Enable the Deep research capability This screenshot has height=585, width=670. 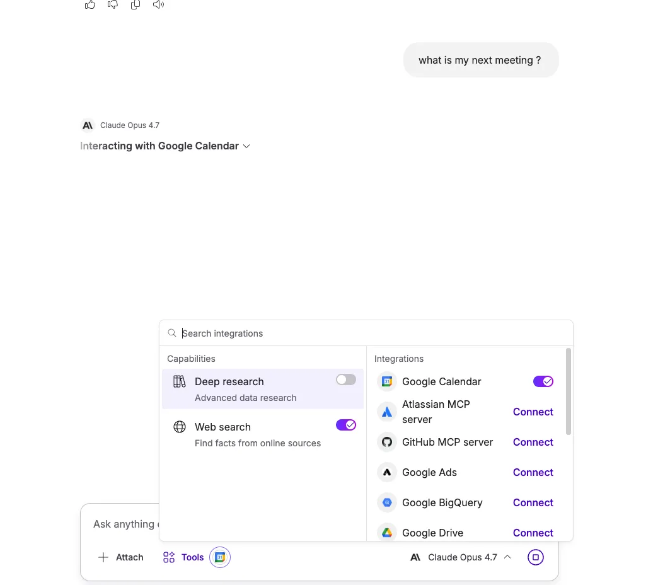click(345, 379)
